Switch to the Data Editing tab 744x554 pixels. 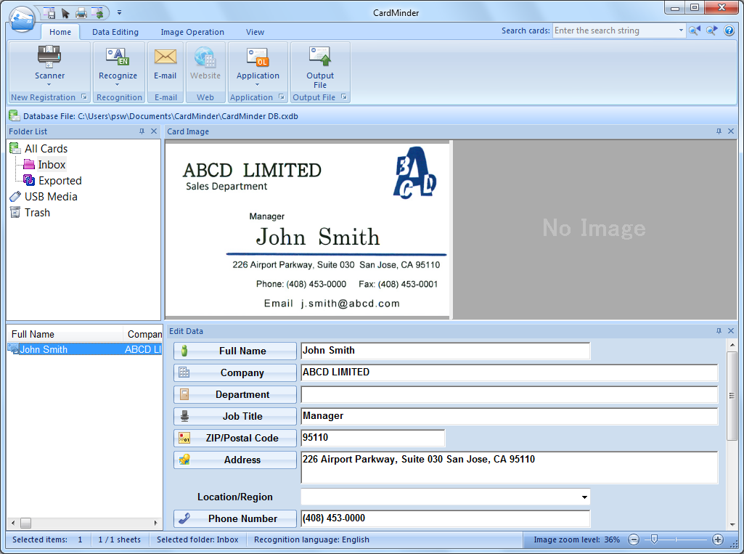coord(115,32)
